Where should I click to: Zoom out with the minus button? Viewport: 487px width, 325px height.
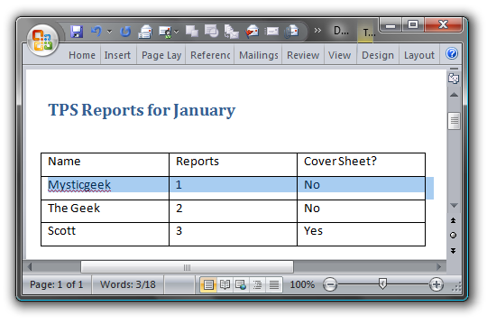tap(330, 284)
